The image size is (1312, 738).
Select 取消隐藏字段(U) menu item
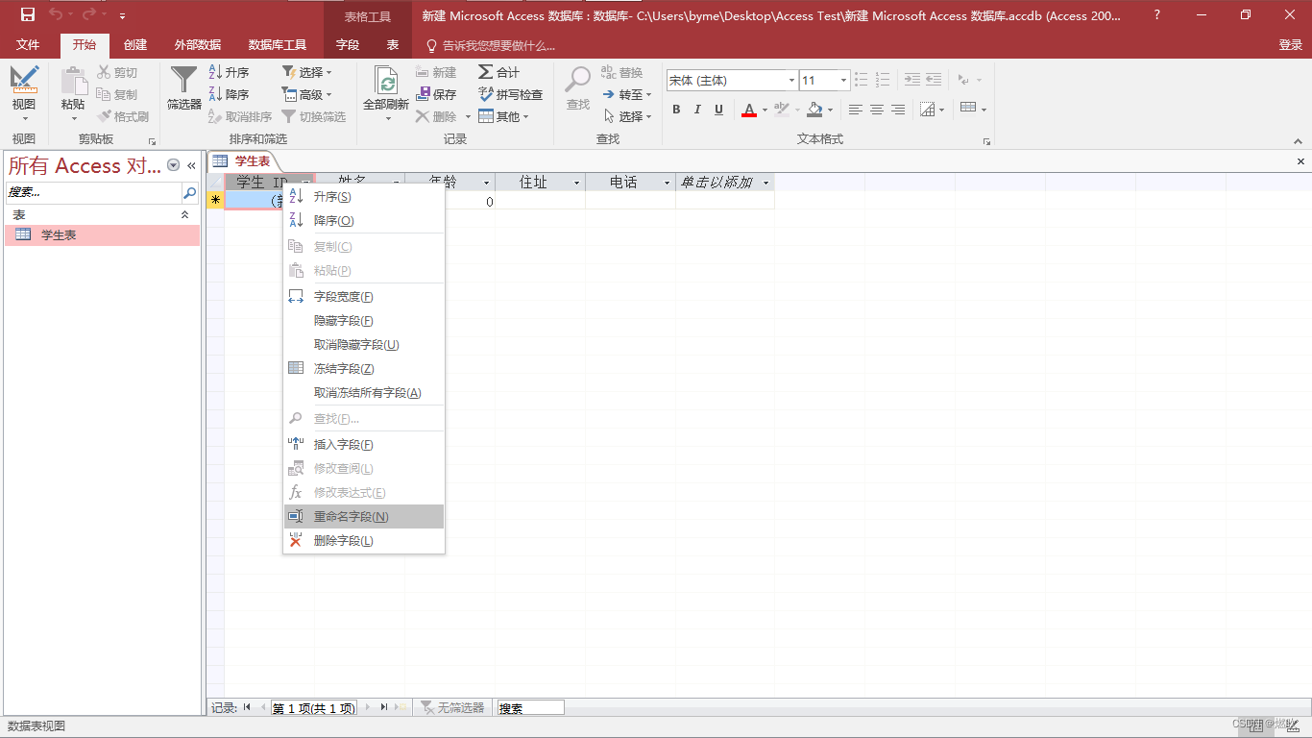tap(364, 345)
